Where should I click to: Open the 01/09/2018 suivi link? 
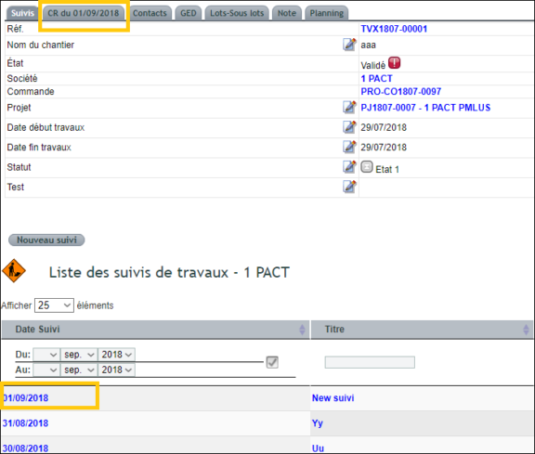click(x=25, y=398)
